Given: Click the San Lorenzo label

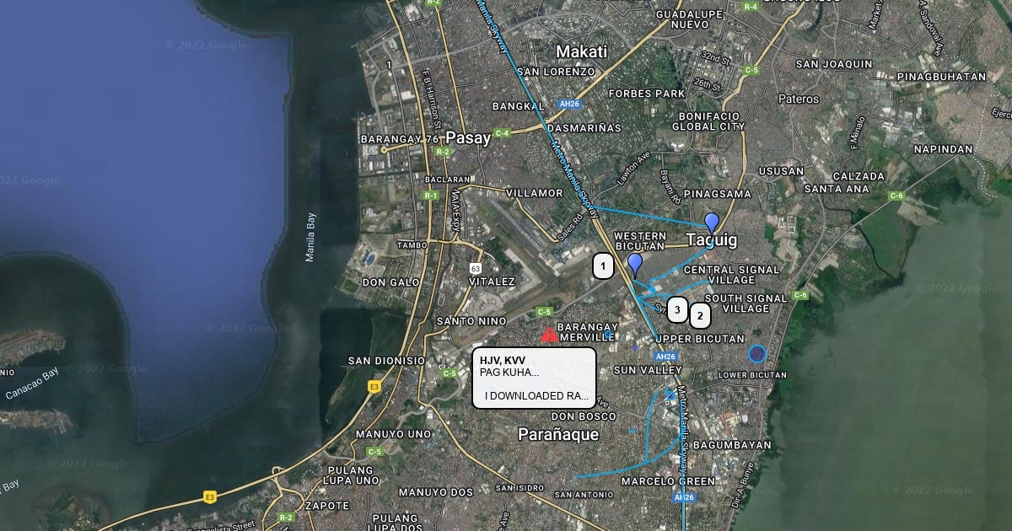Looking at the screenshot, I should point(556,72).
